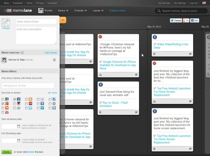Click the Picasa service icon
The width and height of the screenshot is (210, 156).
pyautogui.click(x=54, y=103)
